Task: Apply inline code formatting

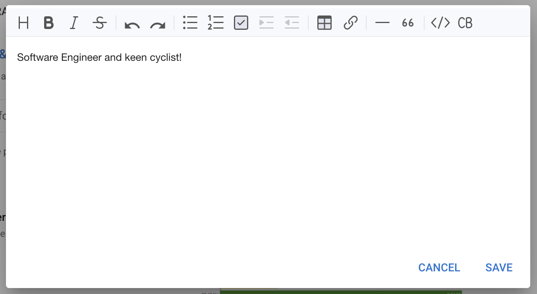Action: (440, 23)
